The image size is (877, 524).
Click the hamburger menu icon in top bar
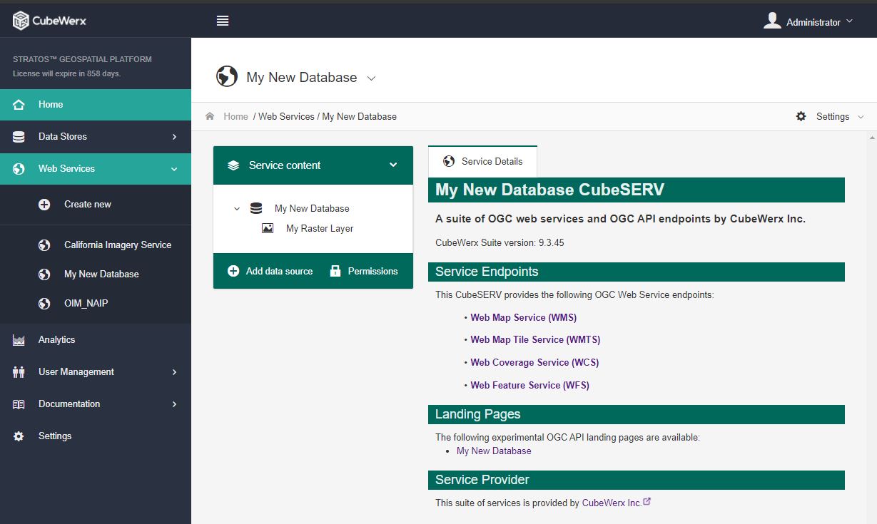pyautogui.click(x=223, y=21)
